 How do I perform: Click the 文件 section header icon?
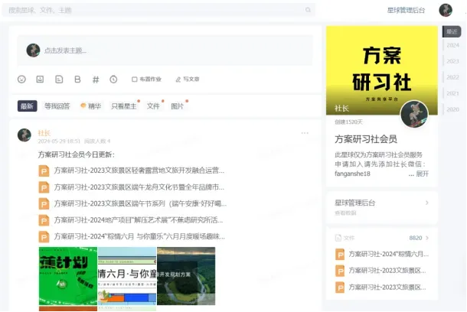click(x=338, y=238)
